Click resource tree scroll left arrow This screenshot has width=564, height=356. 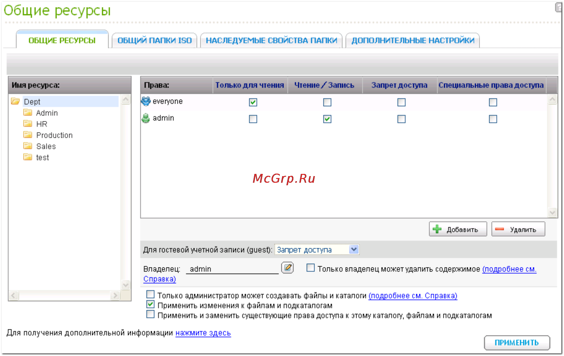click(x=14, y=296)
